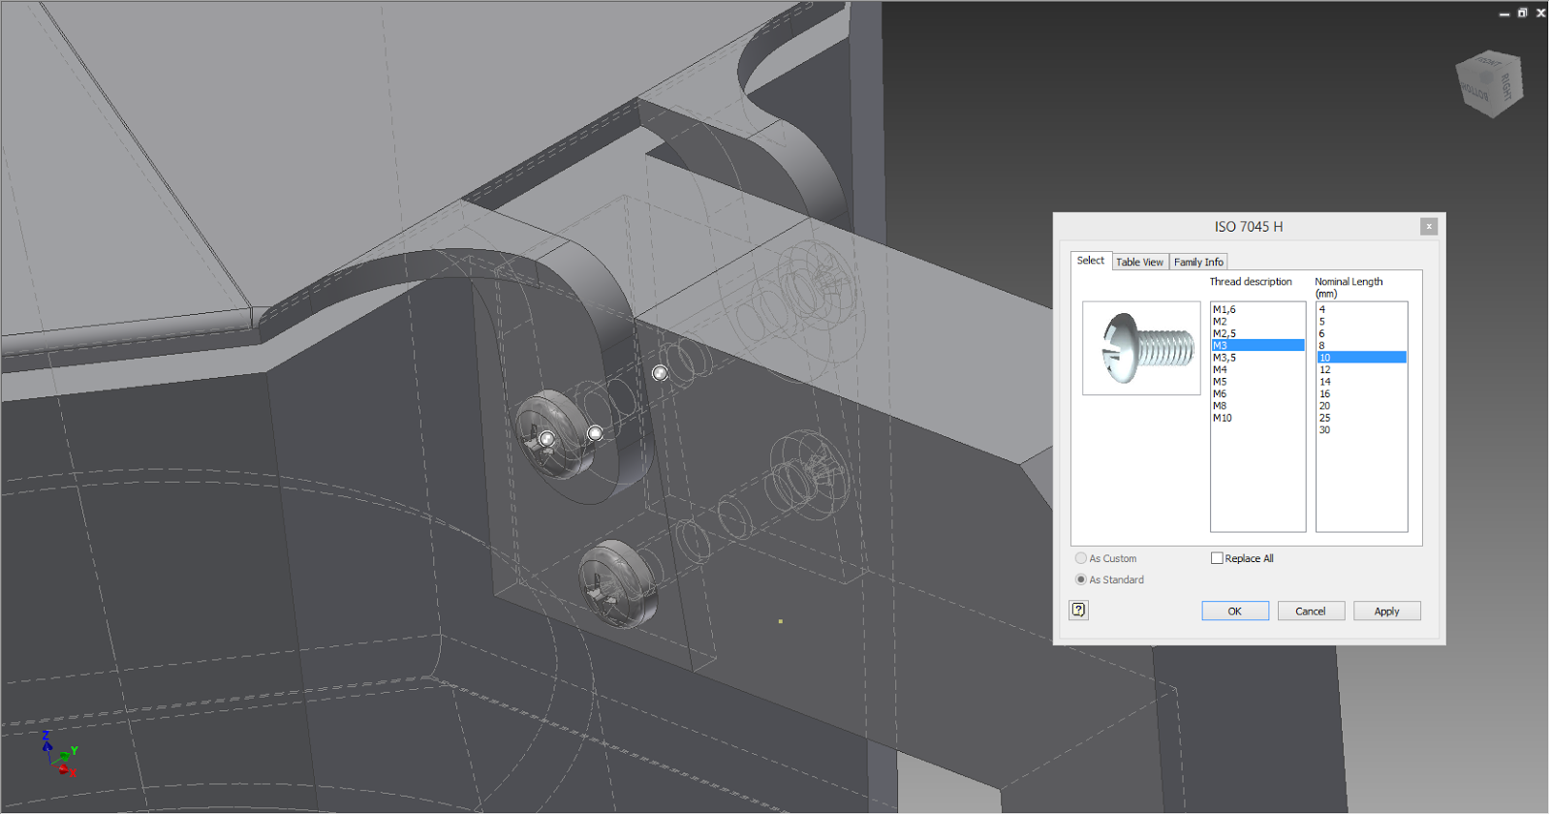1550x815 pixels.
Task: Select thread M4 in the list
Action: (x=1257, y=369)
